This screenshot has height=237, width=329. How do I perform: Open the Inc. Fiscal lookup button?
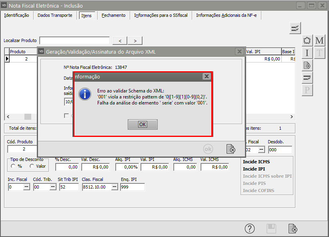point(26,187)
